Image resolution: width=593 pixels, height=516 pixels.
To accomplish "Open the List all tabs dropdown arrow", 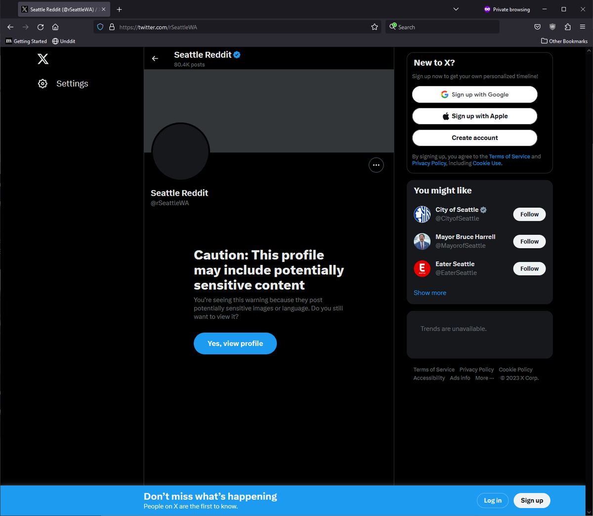I will click(456, 9).
